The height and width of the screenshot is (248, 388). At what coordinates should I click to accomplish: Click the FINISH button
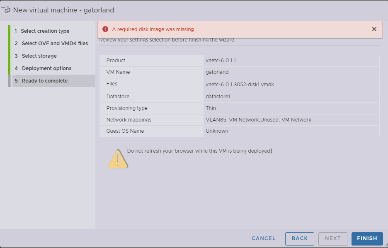[x=367, y=238]
